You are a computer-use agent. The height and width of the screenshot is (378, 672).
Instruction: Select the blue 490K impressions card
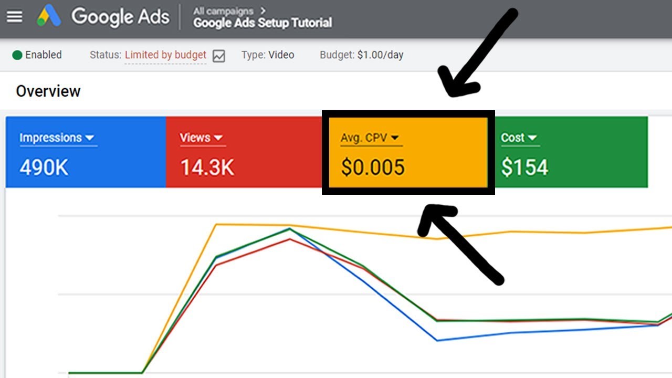86,152
